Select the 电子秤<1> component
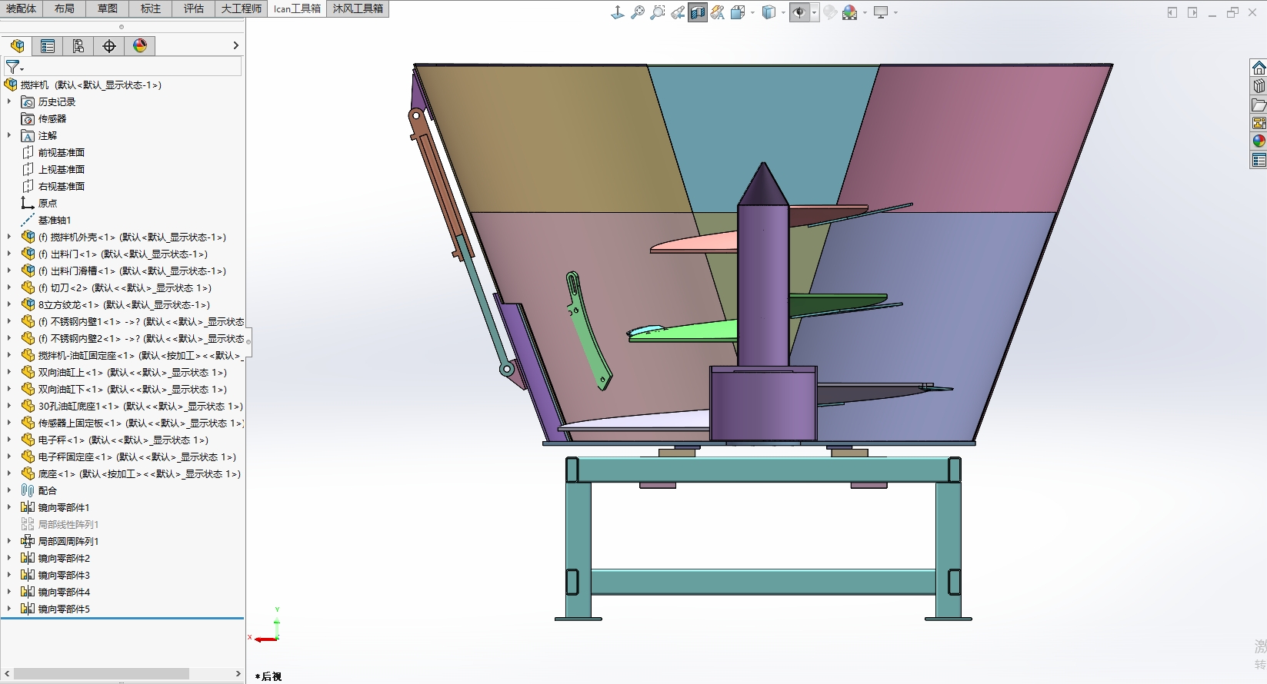Image resolution: width=1267 pixels, height=684 pixels. coord(123,440)
